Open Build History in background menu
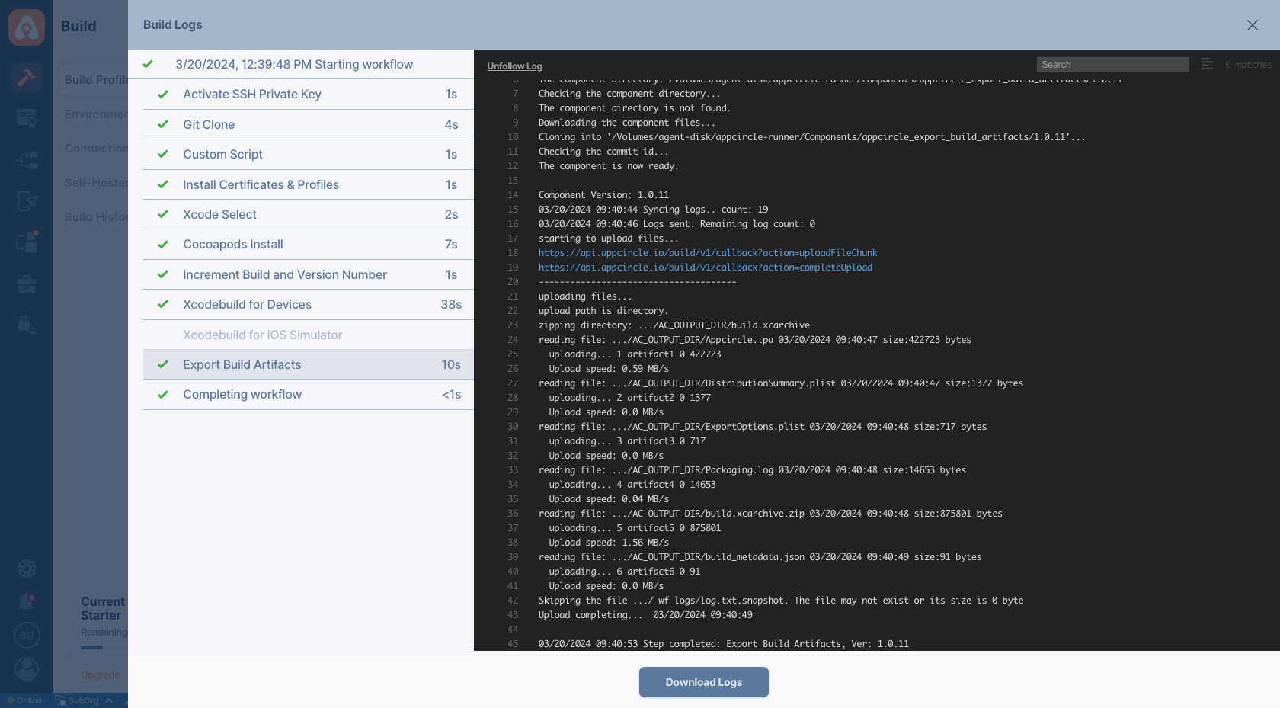This screenshot has height=708, width=1280. [96, 217]
